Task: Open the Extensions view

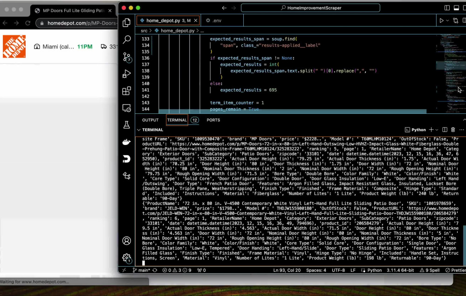Action: [126, 91]
